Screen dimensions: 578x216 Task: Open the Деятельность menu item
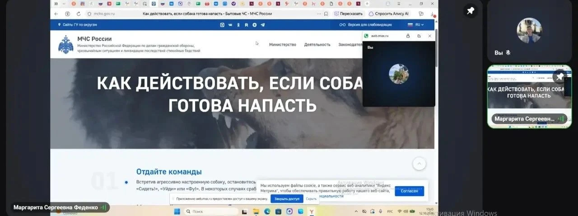pos(317,44)
